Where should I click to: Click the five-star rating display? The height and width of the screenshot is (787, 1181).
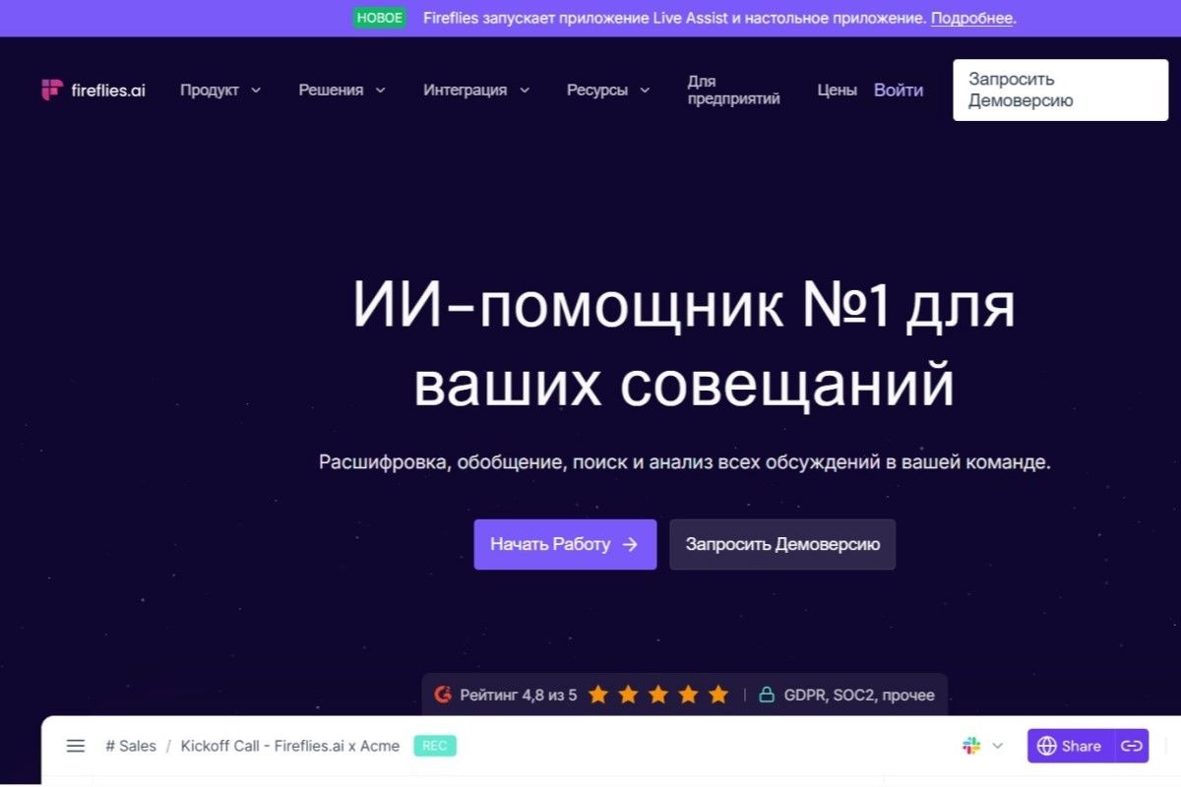point(657,695)
